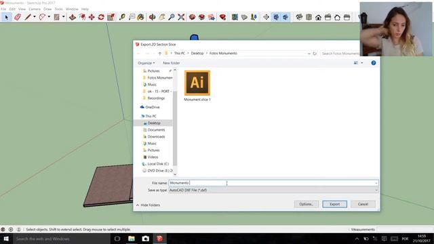Open the Draw menu
The height and width of the screenshot is (244, 434).
[47, 9]
